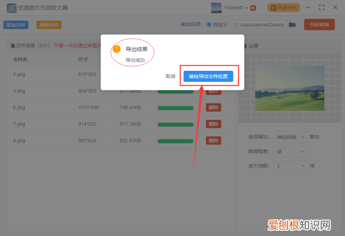Minimize the application window

point(308,7)
